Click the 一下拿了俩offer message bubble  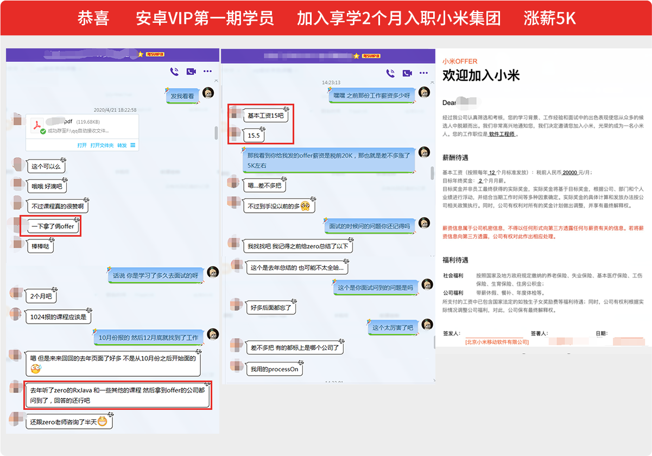54,227
